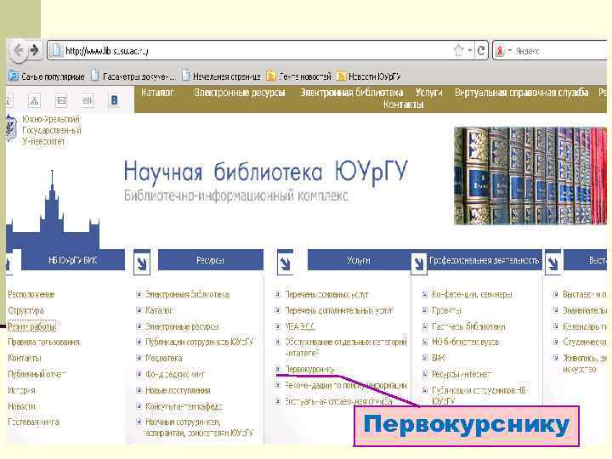Open the 'История' link
Screen dimensions: 612x459
pyautogui.click(x=21, y=390)
